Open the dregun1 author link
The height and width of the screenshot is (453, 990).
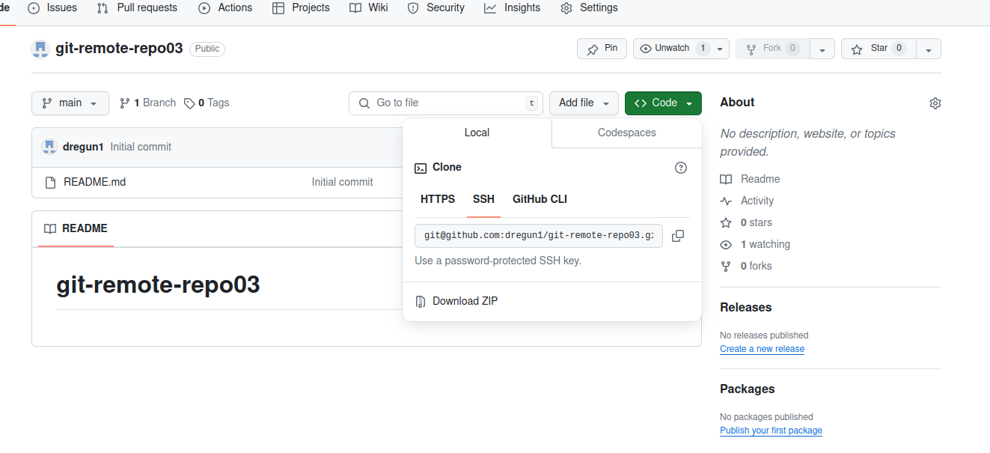pyautogui.click(x=83, y=147)
